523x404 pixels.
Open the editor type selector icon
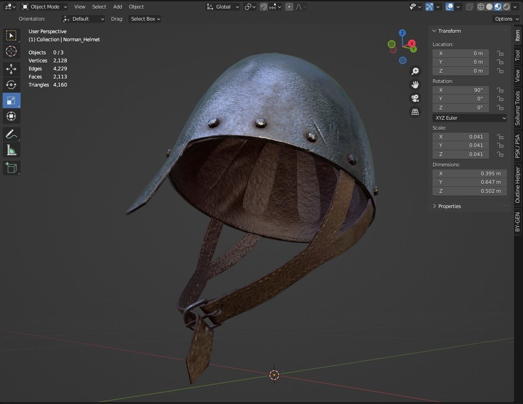point(10,7)
